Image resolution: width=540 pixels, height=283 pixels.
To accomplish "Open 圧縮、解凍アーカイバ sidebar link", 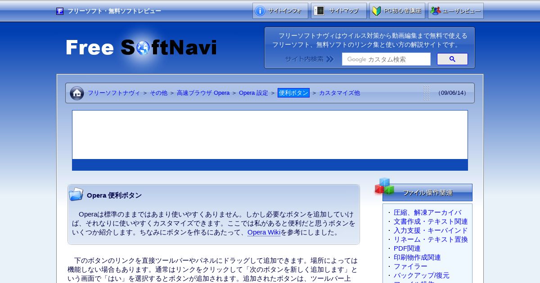I will [427, 212].
